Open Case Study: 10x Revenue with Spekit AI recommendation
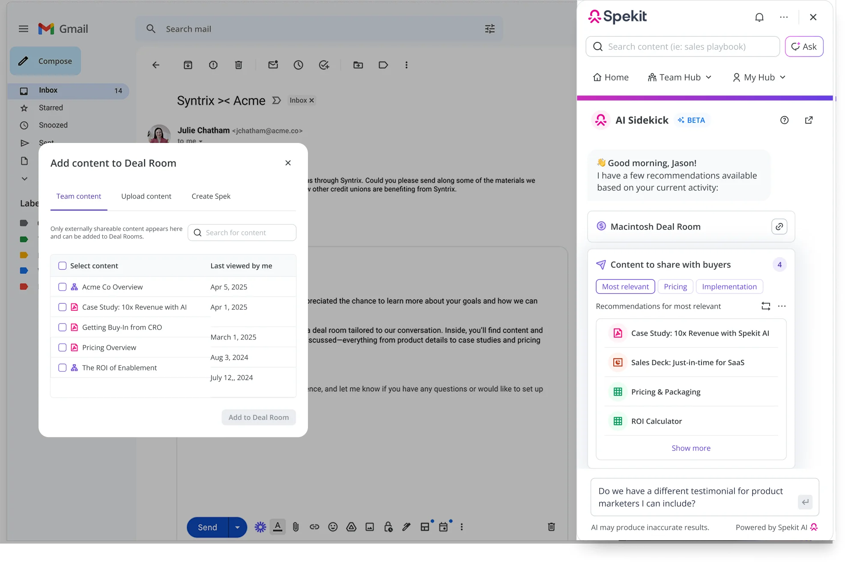This screenshot has height=565, width=848. point(691,333)
